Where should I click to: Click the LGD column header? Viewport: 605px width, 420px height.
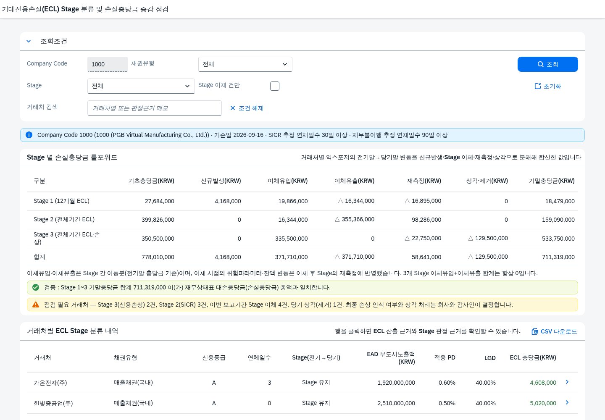(490, 358)
